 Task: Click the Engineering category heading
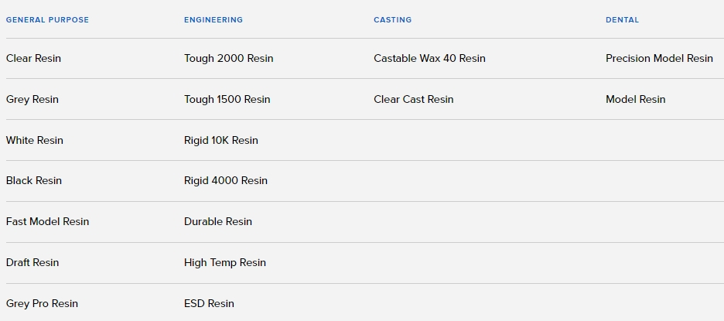[x=213, y=19]
